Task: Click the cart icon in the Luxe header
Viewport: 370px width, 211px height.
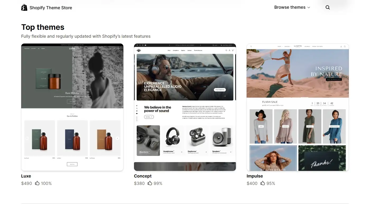Action: (118, 49)
